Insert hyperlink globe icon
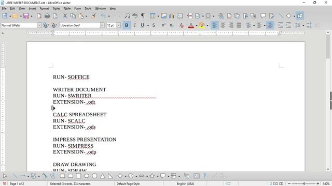The height and width of the screenshot is (186, 332). pyautogui.click(x=221, y=16)
